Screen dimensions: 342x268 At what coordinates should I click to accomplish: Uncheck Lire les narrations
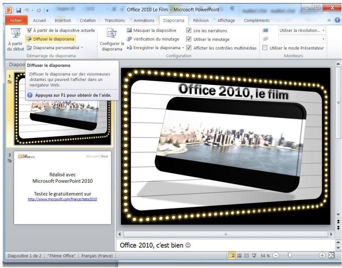tap(189, 30)
